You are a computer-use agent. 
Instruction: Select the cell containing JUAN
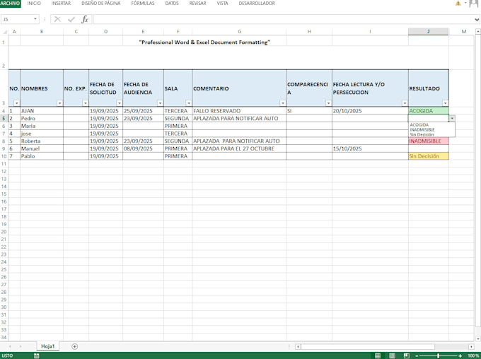coord(42,111)
